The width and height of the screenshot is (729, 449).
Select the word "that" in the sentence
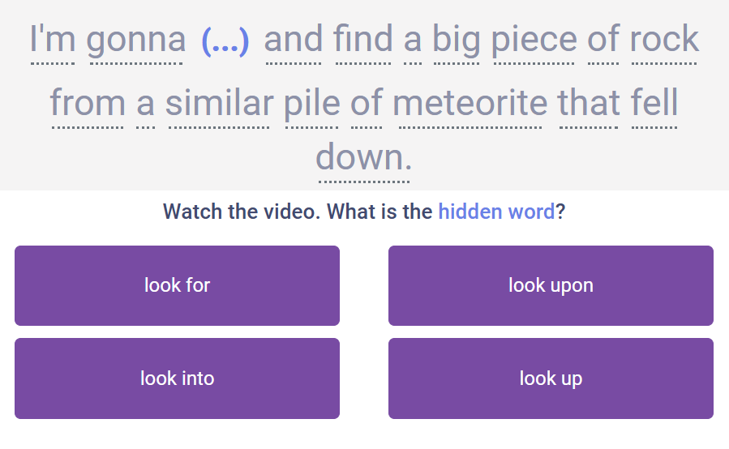(588, 104)
